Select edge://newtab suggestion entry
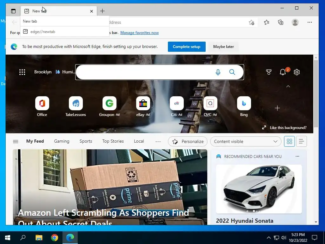This screenshot has height=244, width=325. 65,32
